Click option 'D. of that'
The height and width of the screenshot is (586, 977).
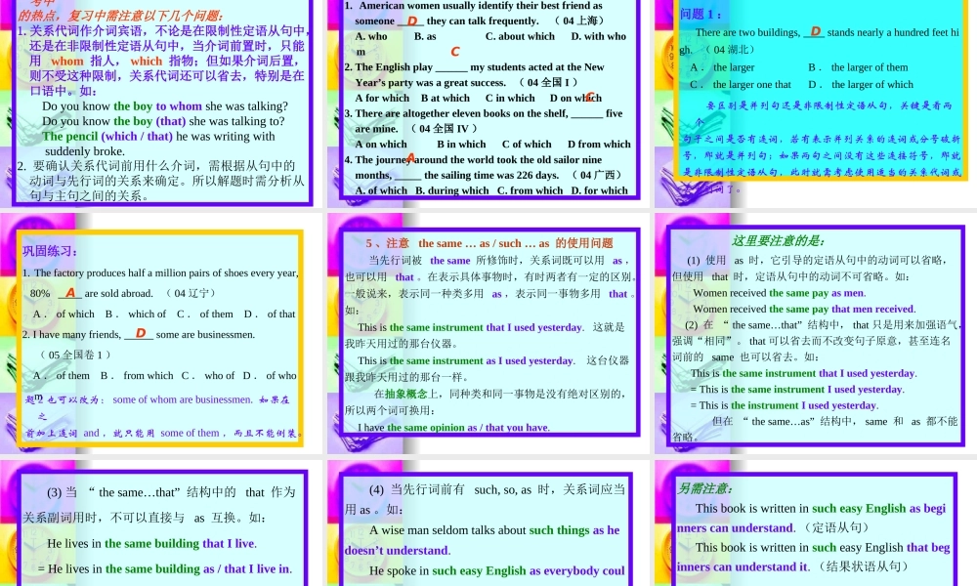pyautogui.click(x=270, y=314)
